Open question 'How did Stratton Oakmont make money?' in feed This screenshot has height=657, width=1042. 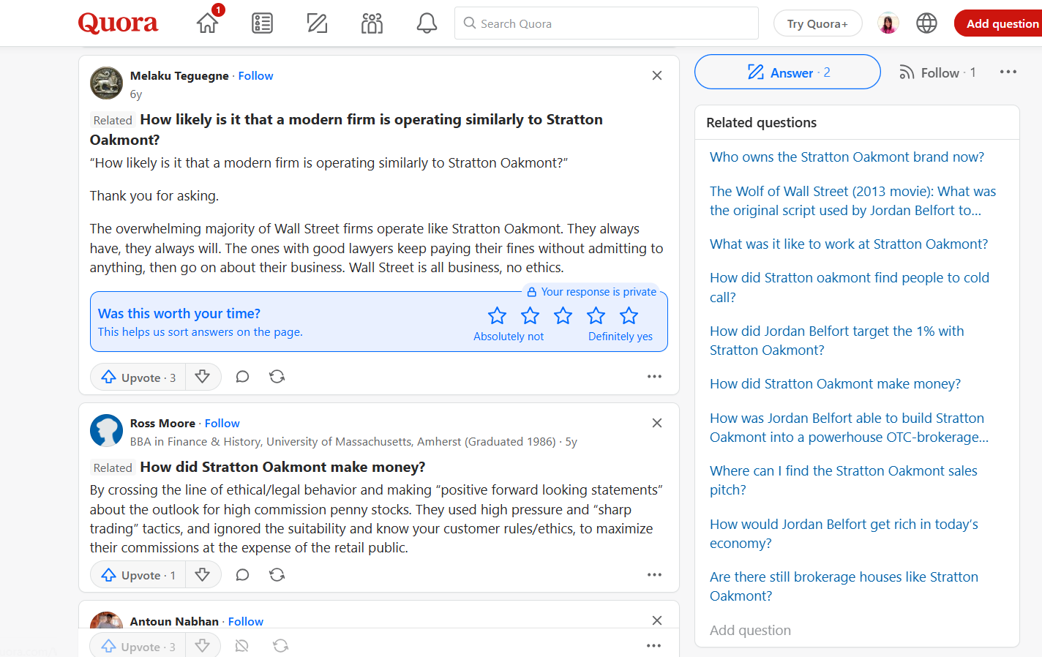[282, 467]
